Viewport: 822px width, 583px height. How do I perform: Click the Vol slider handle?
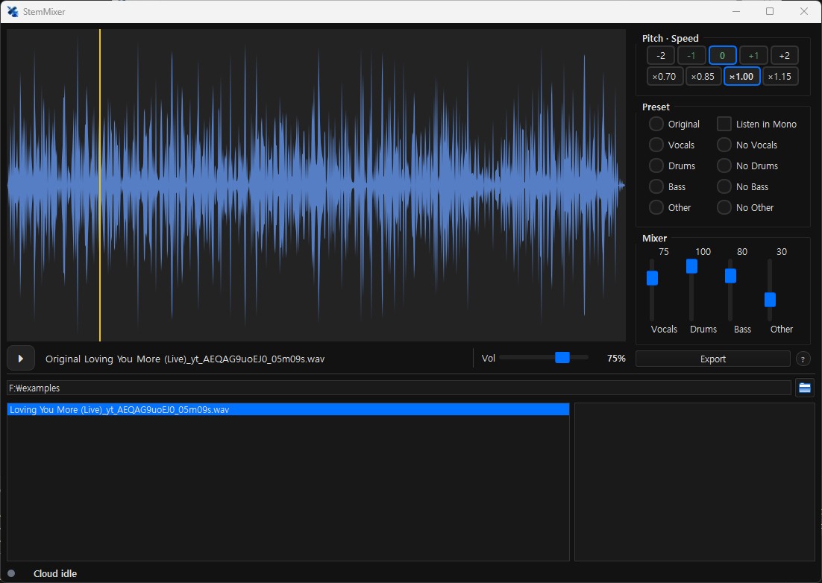click(x=562, y=358)
